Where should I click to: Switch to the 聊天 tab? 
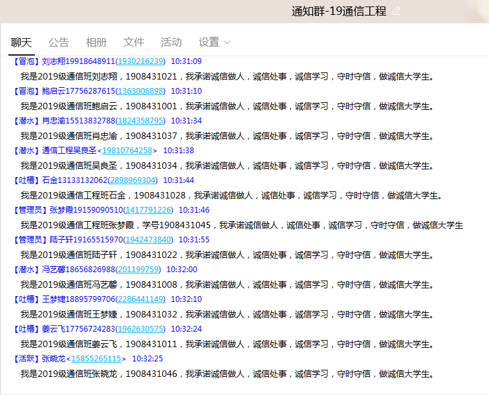tap(21, 42)
